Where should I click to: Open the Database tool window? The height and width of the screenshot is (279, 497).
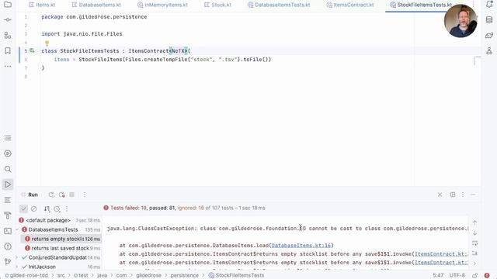[x=489, y=20]
